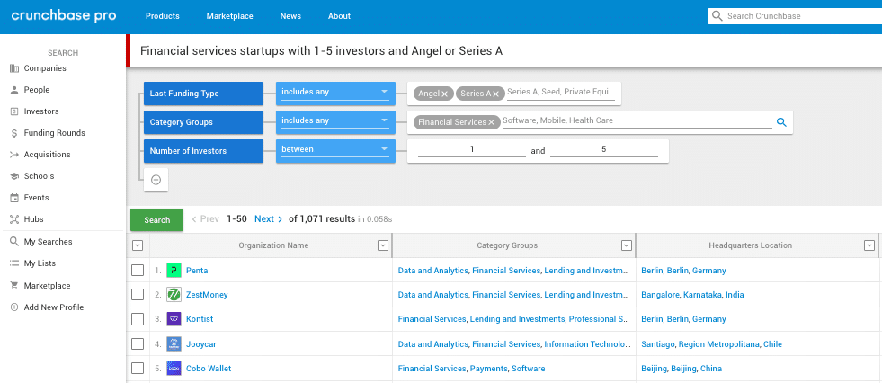Remove the Angel filter chip
The height and width of the screenshot is (383, 882).
pos(444,94)
